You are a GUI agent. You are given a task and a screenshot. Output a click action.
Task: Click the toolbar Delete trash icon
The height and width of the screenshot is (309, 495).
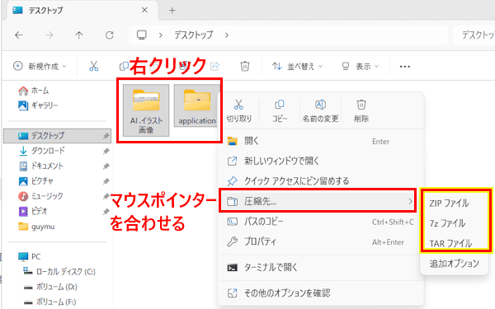click(245, 66)
